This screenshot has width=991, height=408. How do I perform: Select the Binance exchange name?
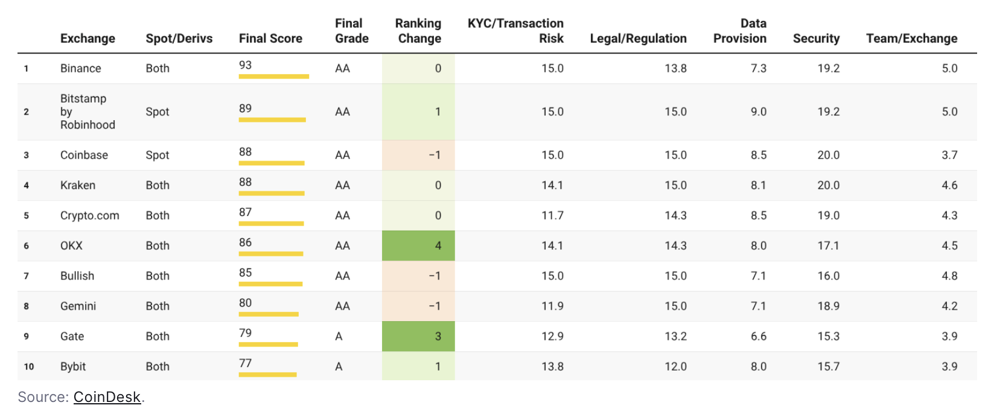coord(81,69)
